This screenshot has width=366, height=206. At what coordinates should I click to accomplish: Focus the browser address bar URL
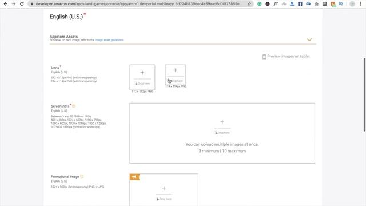pos(139,4)
